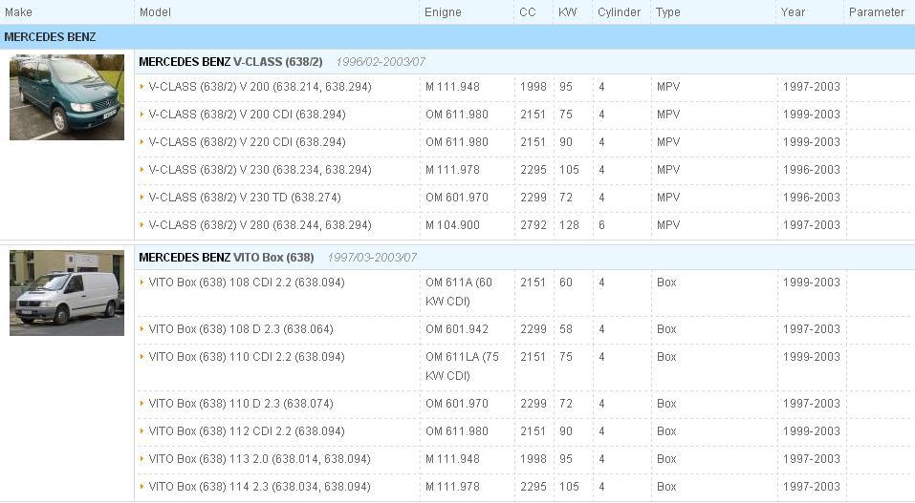Click the Cylinder column header

pos(620,11)
